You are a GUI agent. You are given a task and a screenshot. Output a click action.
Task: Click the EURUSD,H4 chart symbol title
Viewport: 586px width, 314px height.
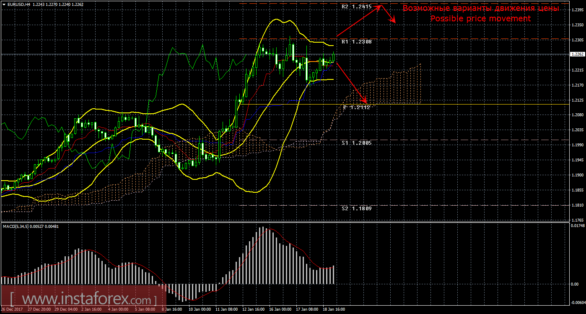[x=19, y=4]
